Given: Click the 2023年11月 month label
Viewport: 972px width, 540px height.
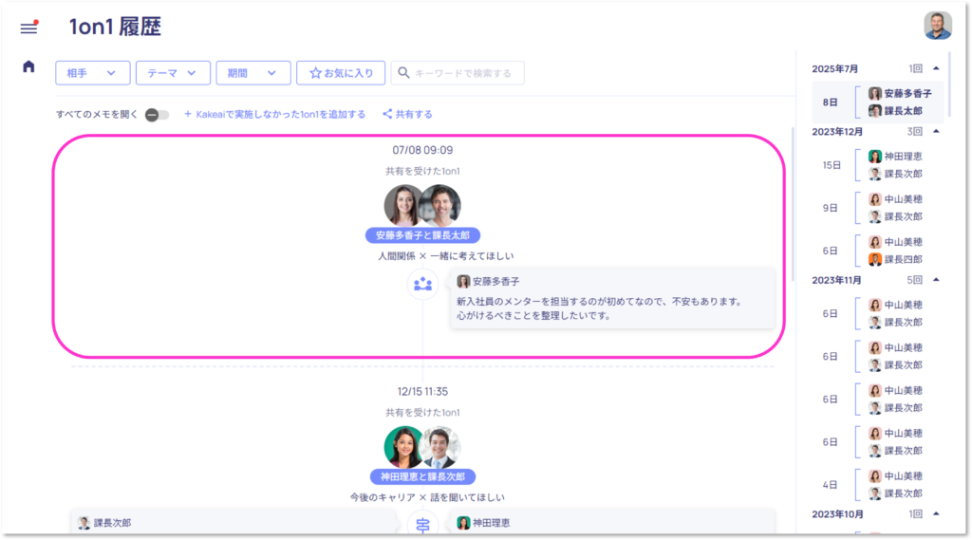Looking at the screenshot, I should 837,280.
